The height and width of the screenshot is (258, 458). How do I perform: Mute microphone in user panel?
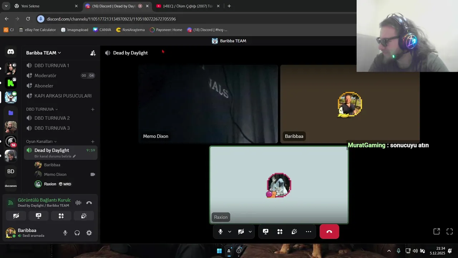pyautogui.click(x=65, y=233)
